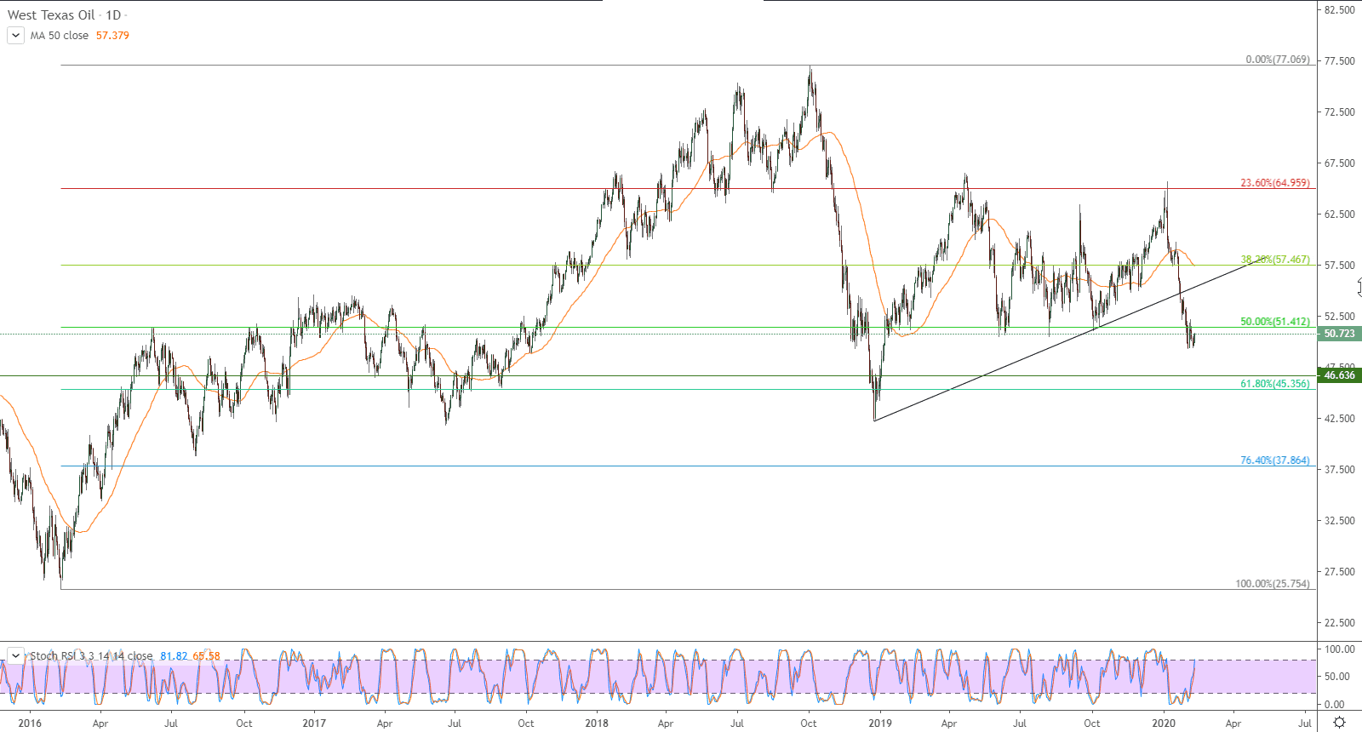Image resolution: width=1362 pixels, height=732 pixels.
Task: Select the Stoch RSI indicator label
Action: point(91,656)
